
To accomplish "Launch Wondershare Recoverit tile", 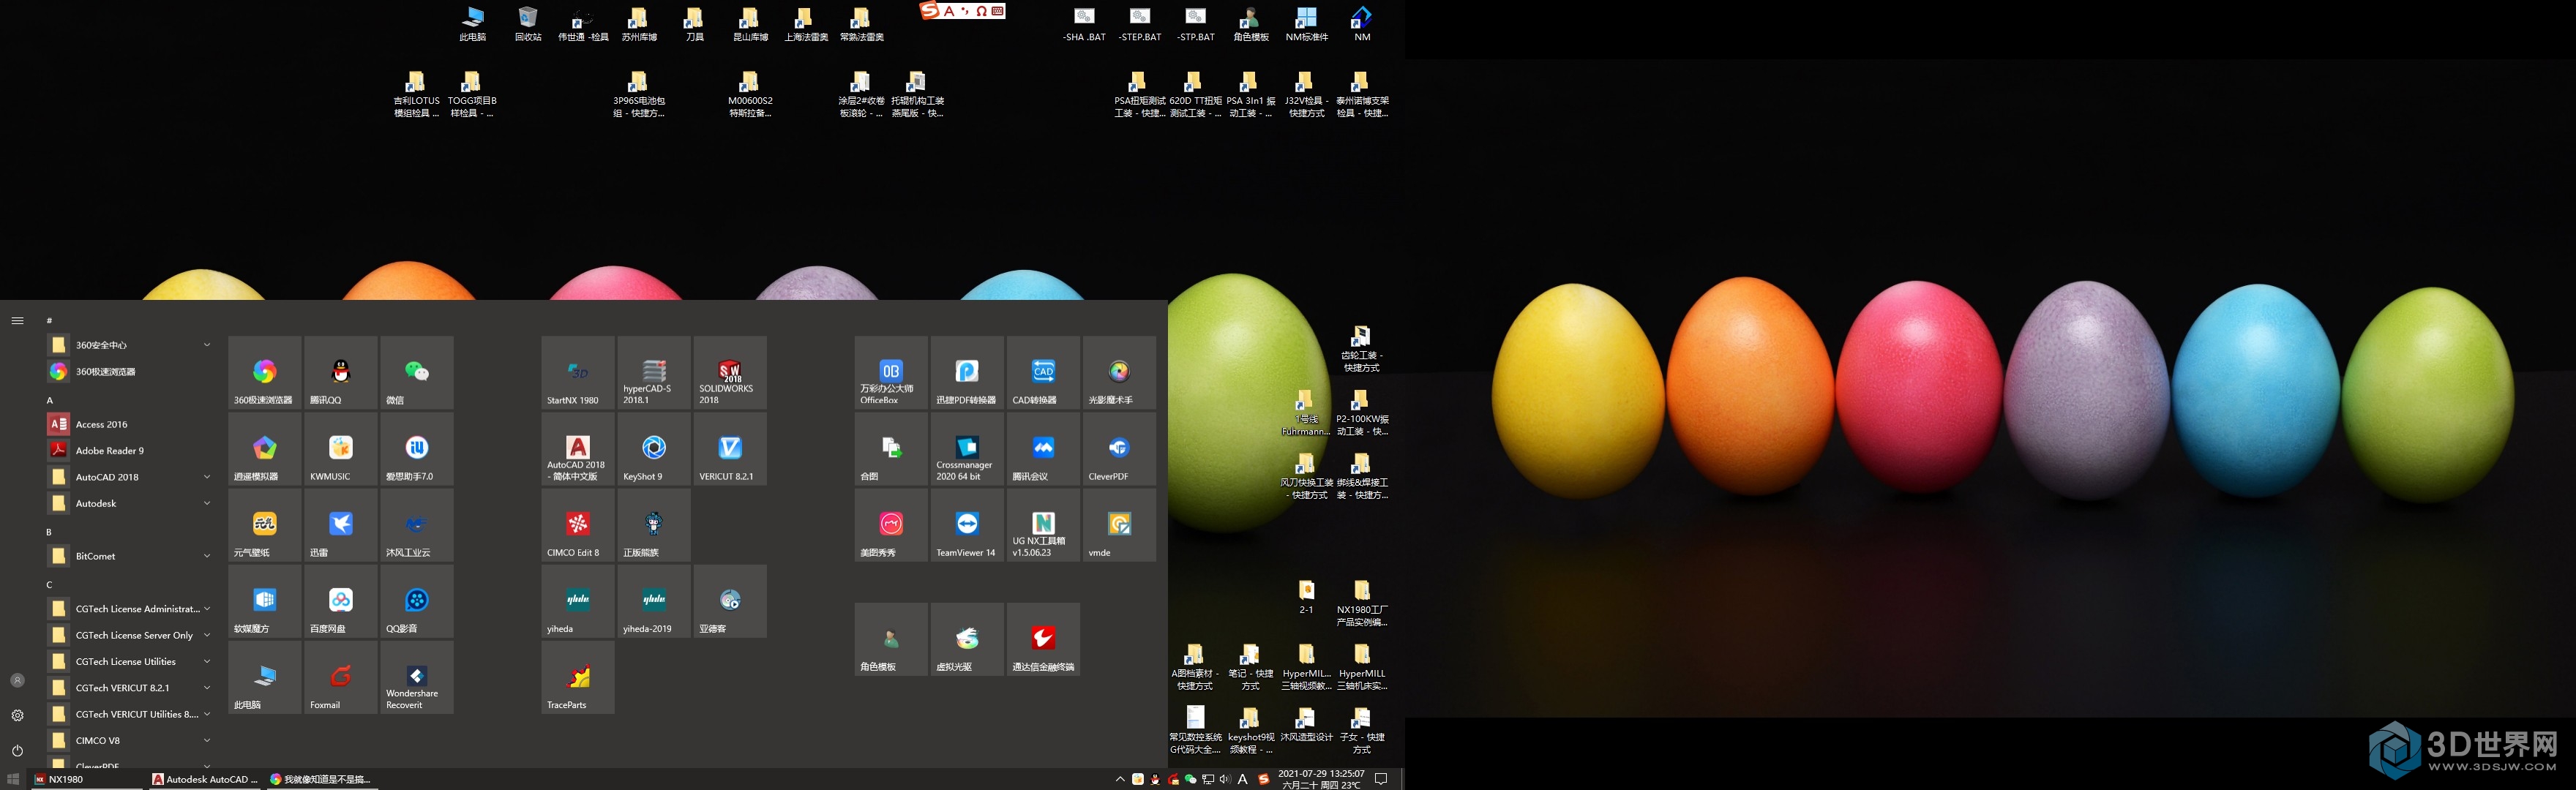I will pos(417,677).
